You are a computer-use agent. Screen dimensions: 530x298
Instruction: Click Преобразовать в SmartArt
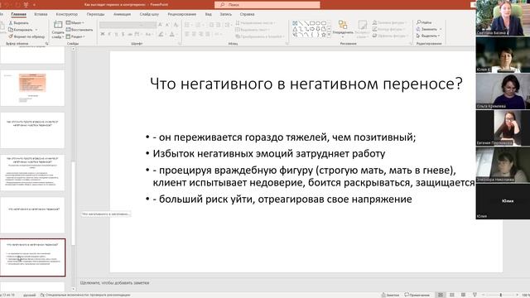click(x=259, y=36)
